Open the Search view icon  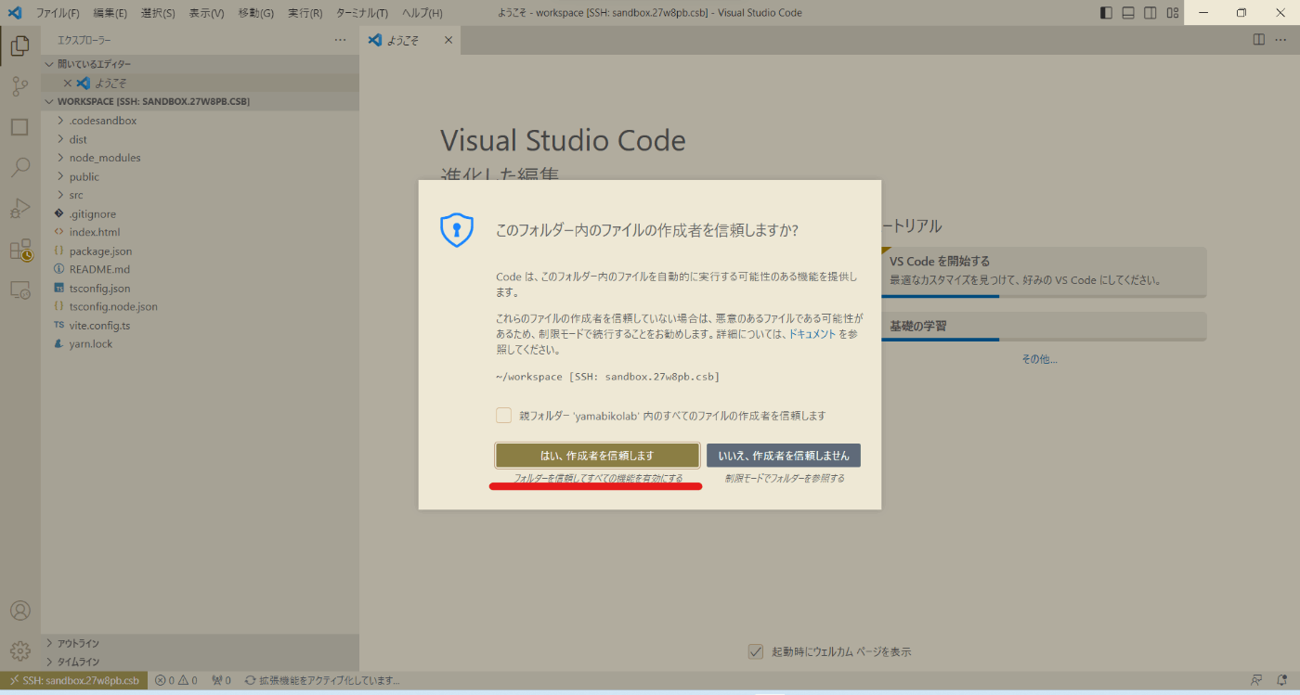[19, 168]
